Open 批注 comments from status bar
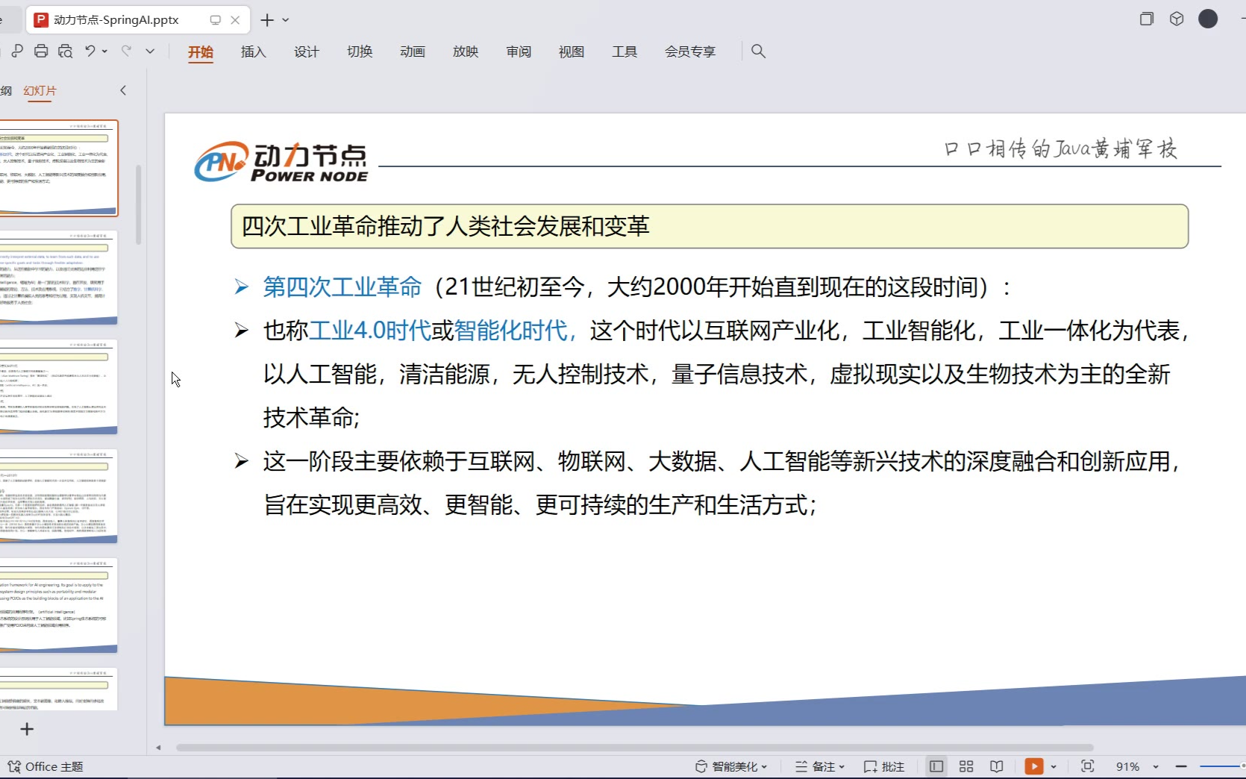1246x779 pixels. [x=884, y=766]
